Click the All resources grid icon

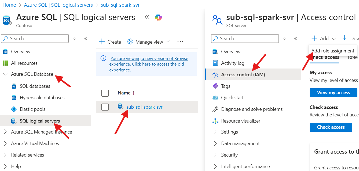click(x=5, y=63)
